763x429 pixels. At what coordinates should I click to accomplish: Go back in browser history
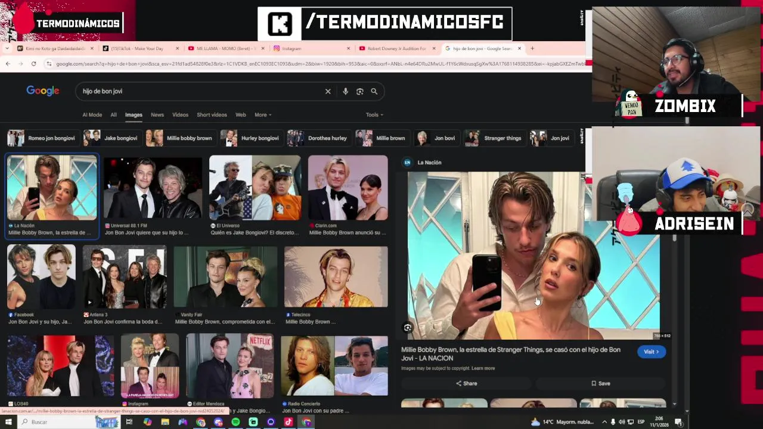pos(8,64)
